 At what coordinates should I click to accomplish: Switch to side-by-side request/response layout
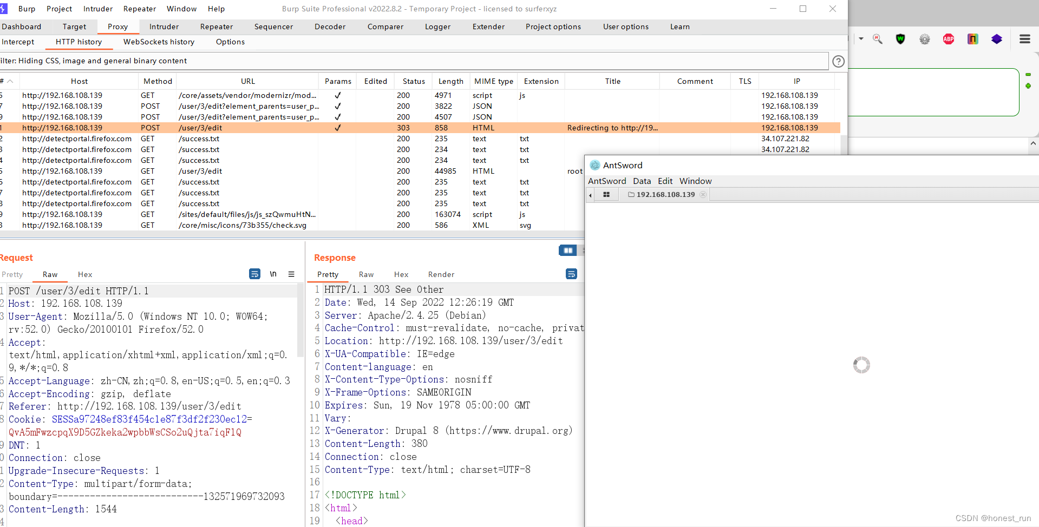pos(568,250)
